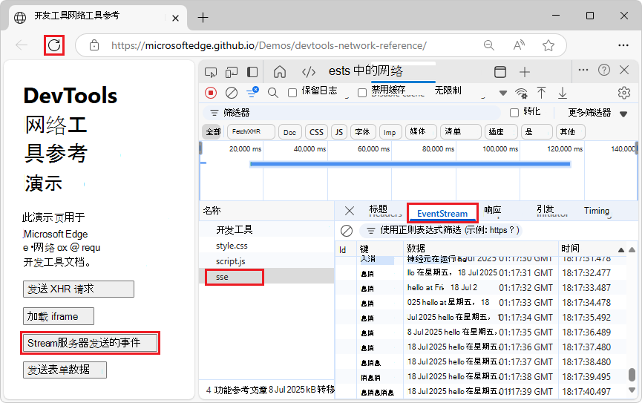The height and width of the screenshot is (403, 642).
Task: Search the network log with the magnifier
Action: [272, 93]
